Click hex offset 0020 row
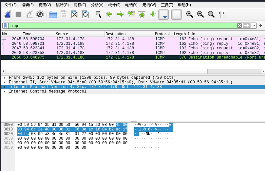The height and width of the screenshot is (171, 265). tap(8, 134)
